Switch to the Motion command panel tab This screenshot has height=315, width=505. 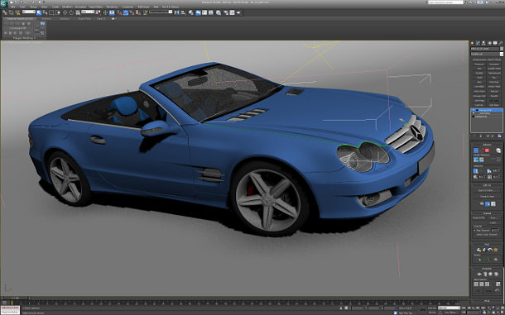tap(490, 43)
